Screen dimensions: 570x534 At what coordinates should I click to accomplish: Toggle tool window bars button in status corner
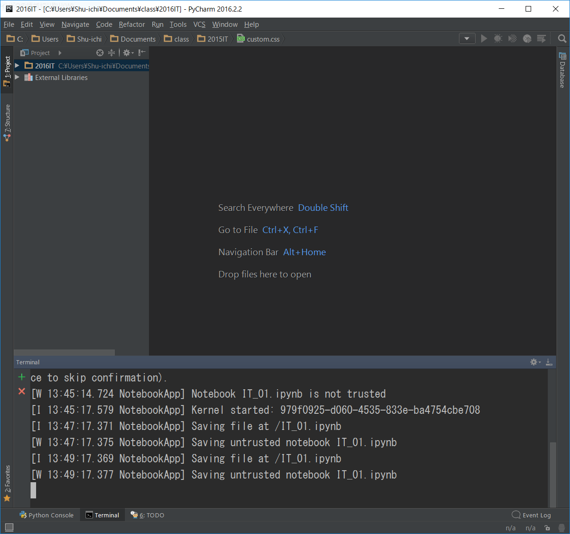coord(9,527)
